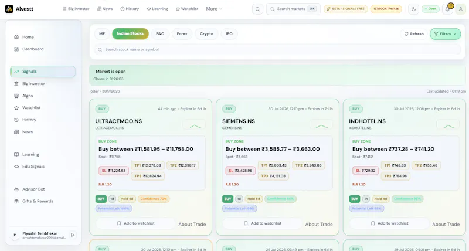Image resolution: width=469 pixels, height=251 pixels.
Task: Click the countdown timer badge
Action: click(x=386, y=9)
